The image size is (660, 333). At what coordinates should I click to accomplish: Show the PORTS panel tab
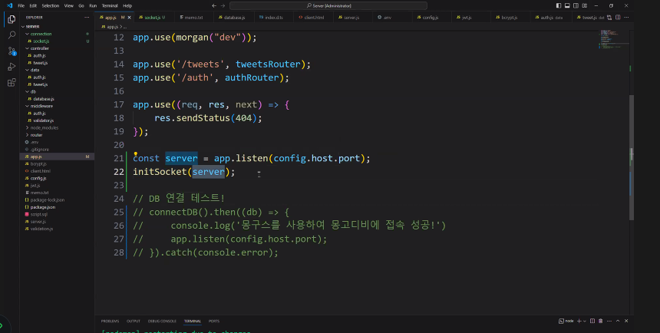point(214,321)
